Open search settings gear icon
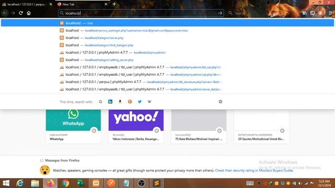This screenshot has width=335, height=188. pos(220,102)
